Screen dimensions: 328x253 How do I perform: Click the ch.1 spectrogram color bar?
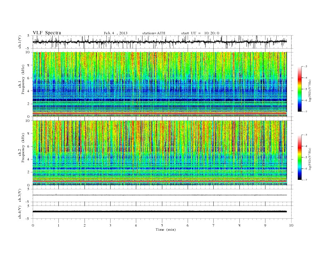[x=299, y=89]
